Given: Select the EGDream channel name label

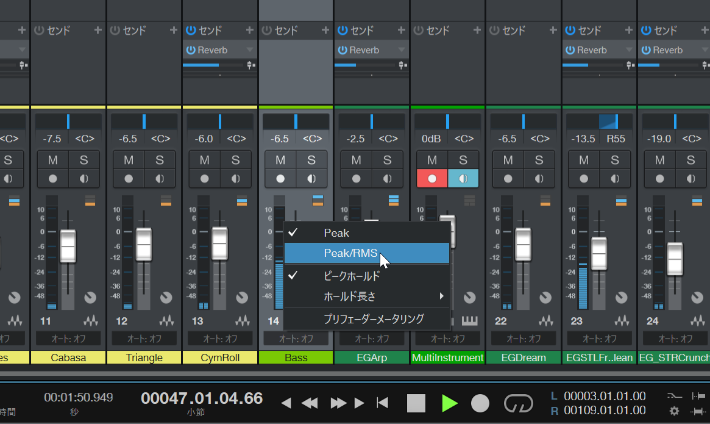Looking at the screenshot, I should click(524, 358).
